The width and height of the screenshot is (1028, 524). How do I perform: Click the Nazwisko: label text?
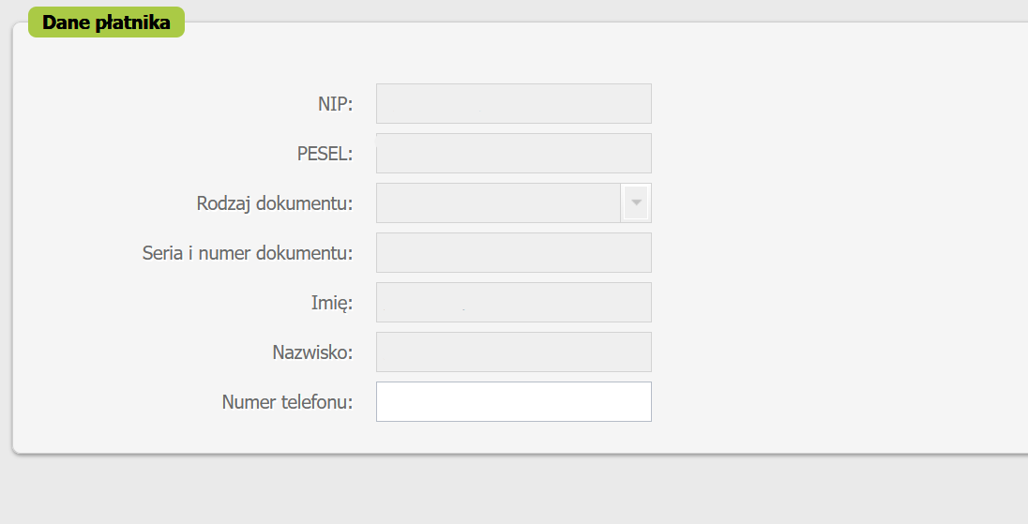pyautogui.click(x=312, y=352)
